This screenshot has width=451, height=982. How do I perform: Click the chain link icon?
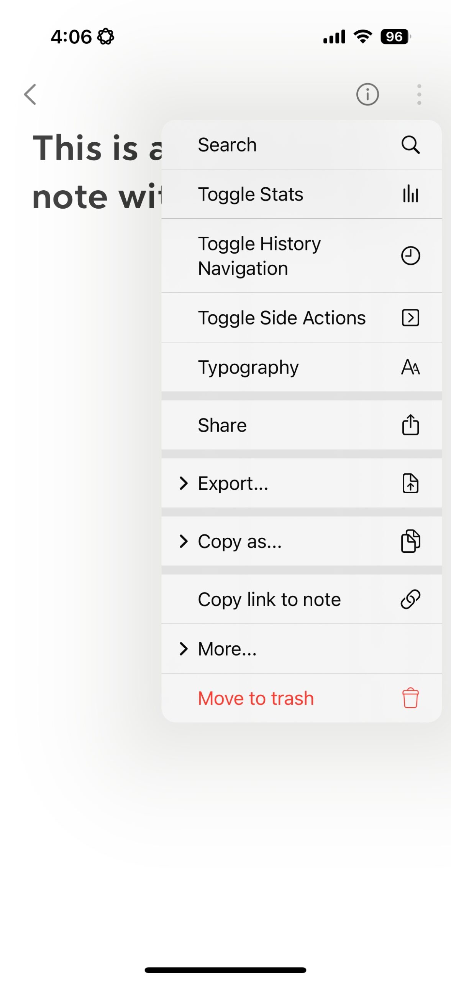[410, 599]
